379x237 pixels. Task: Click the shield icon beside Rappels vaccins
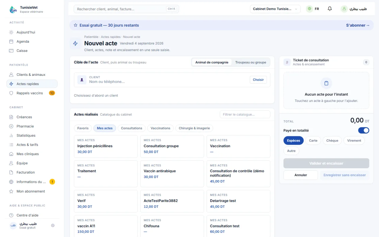pyautogui.click(x=11, y=93)
